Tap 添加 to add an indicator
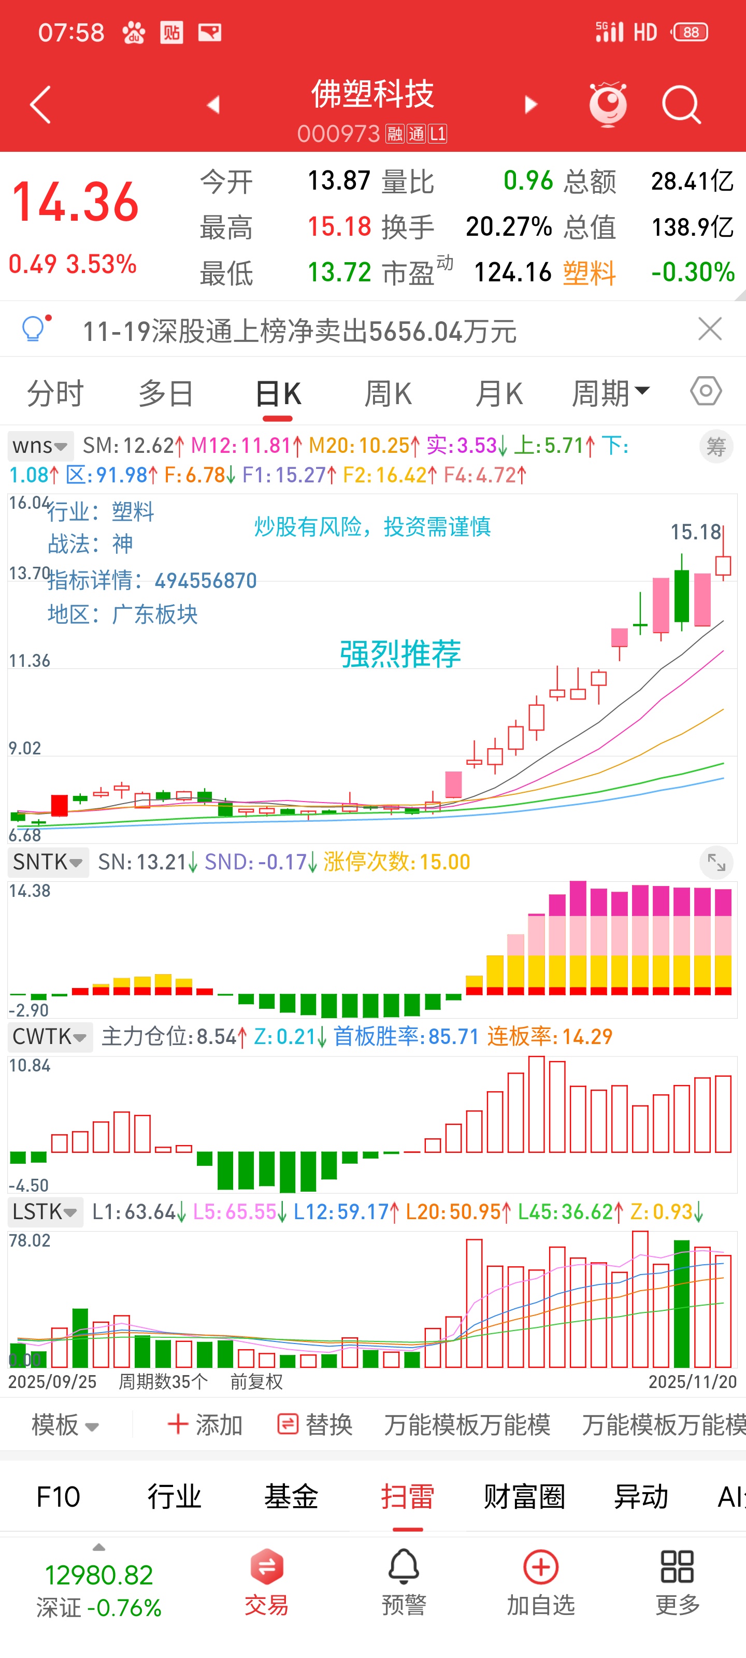Image resolution: width=746 pixels, height=1658 pixels. point(205,1425)
